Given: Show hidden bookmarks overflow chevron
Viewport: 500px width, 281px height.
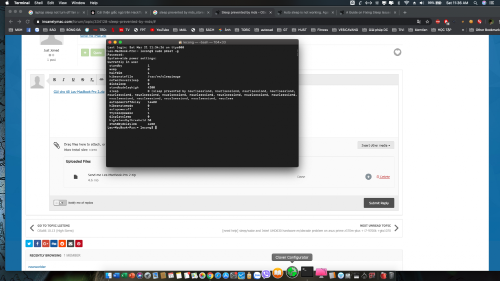Looking at the screenshot, I should [x=462, y=30].
